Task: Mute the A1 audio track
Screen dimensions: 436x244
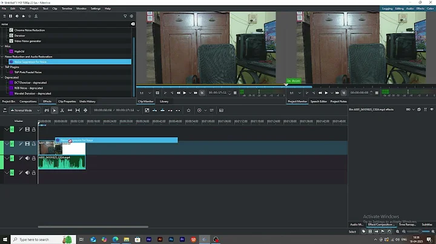Action: 27,158
